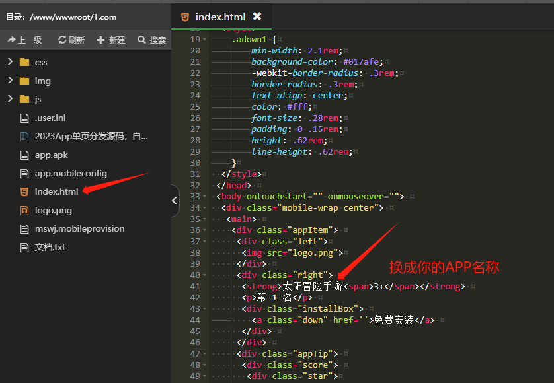Select the js folder icon
The height and width of the screenshot is (383, 554).
click(x=24, y=99)
